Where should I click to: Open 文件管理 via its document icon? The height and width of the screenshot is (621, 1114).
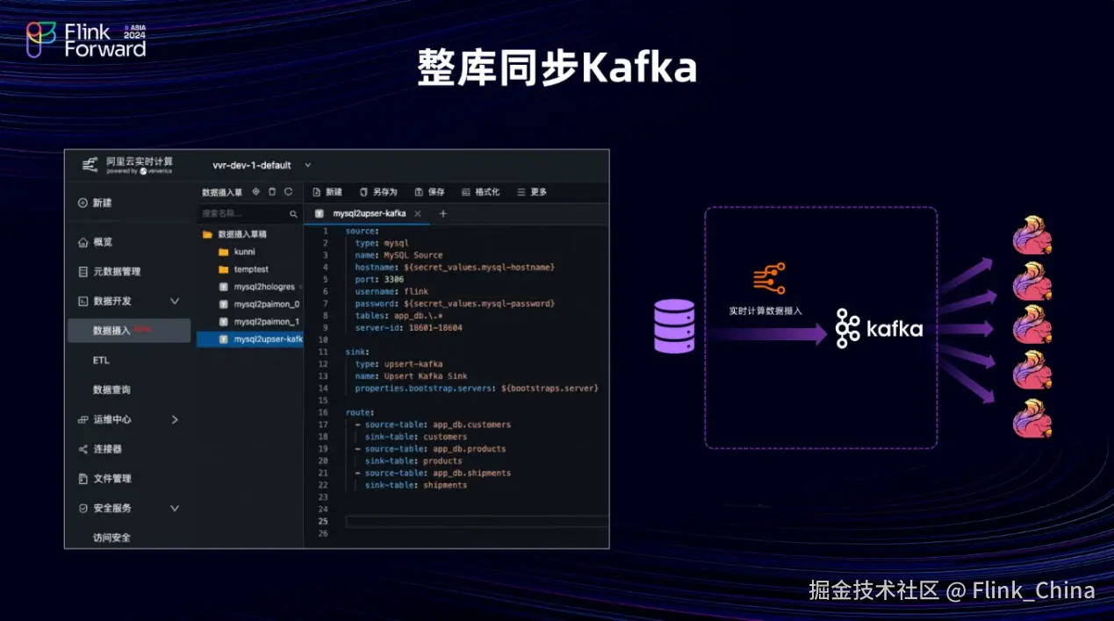click(x=83, y=479)
